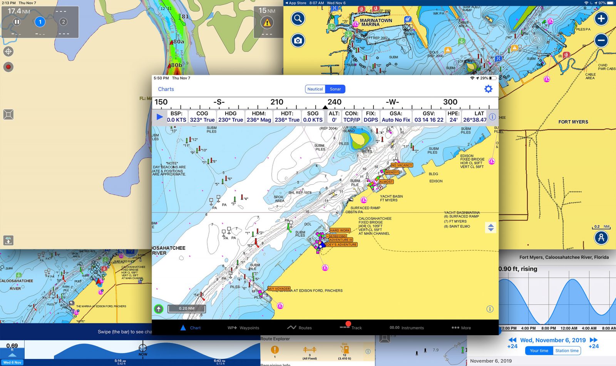Tap the warning triangle icon beside 15 NM
The width and height of the screenshot is (616, 366).
pos(267,23)
